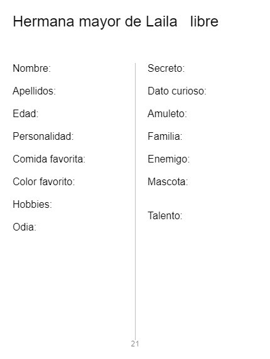Select the 'Comida favorita:' line
Image resolution: width=270 pixels, height=359 pixels.
[49, 159]
